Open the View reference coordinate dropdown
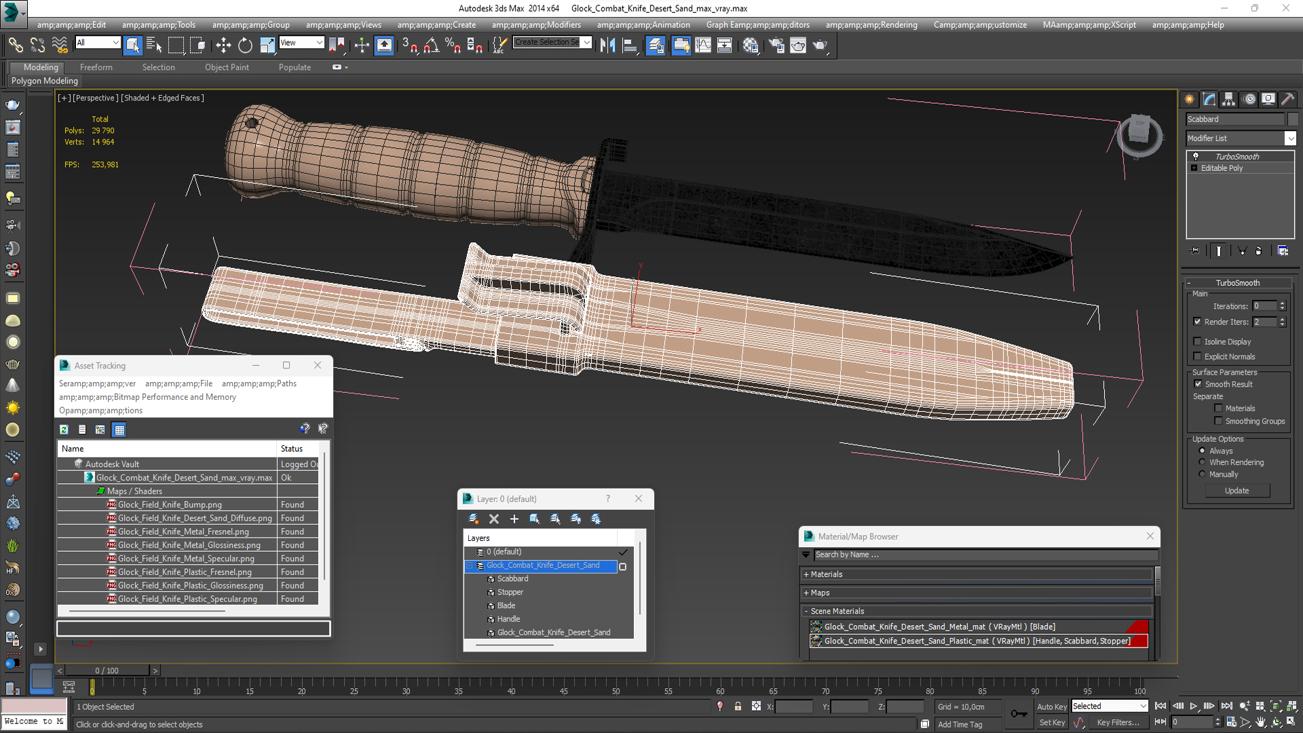The image size is (1303, 733). pyautogui.click(x=319, y=43)
